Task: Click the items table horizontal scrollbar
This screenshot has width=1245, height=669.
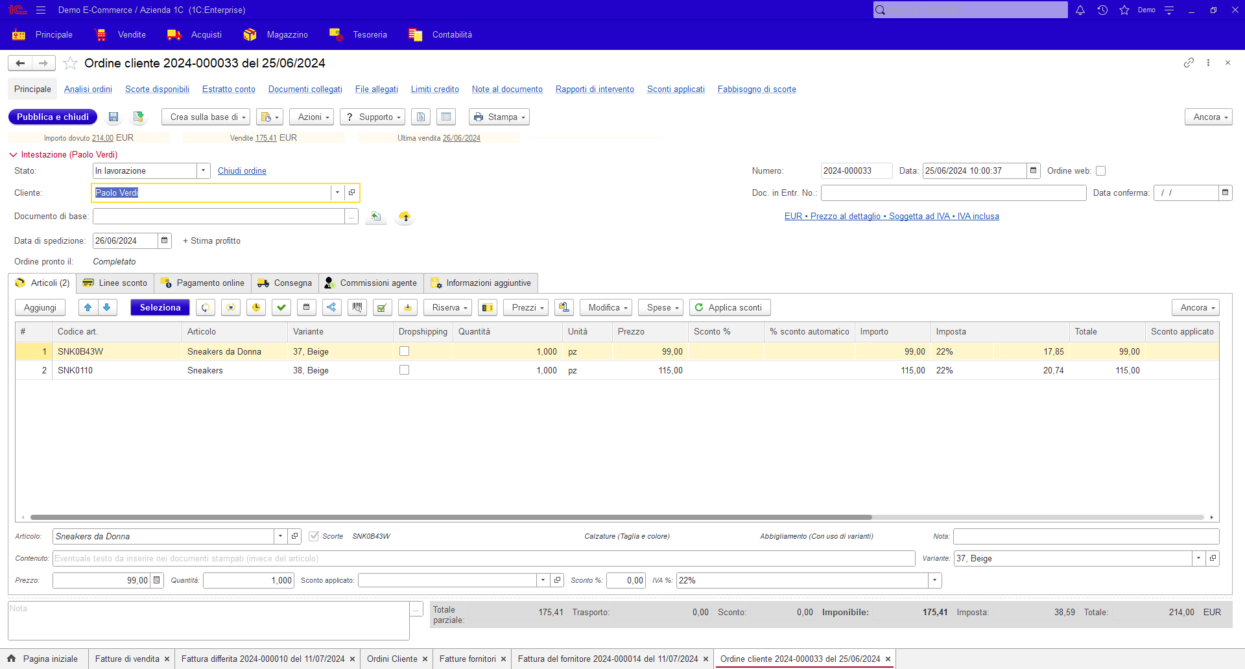Action: point(451,517)
